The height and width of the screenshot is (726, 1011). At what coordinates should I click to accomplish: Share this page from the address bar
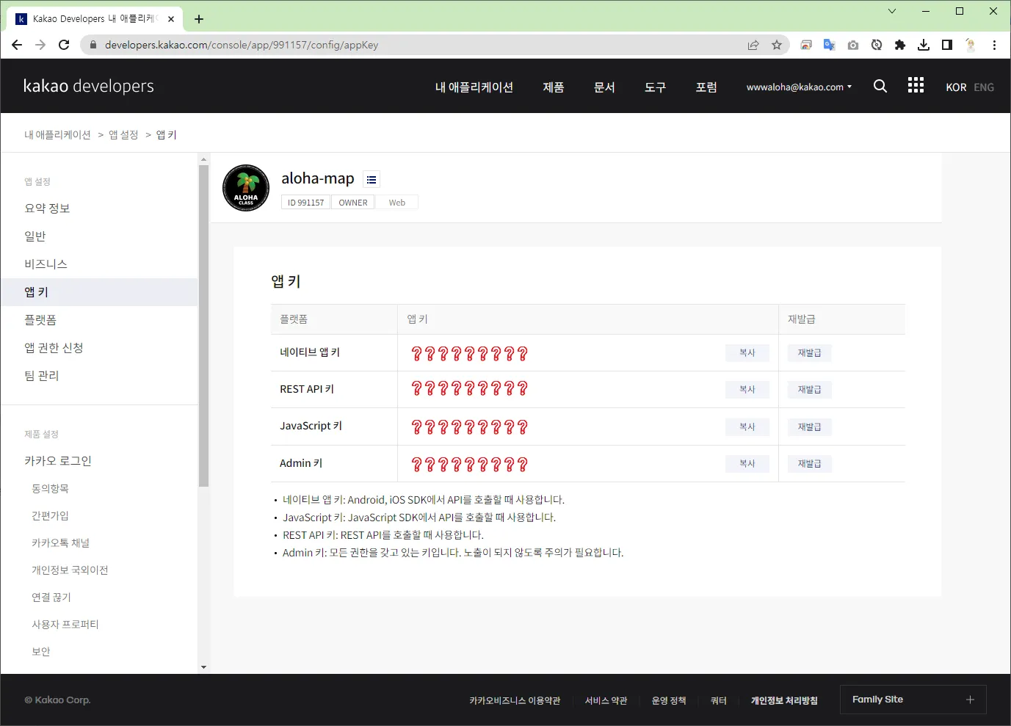click(753, 45)
